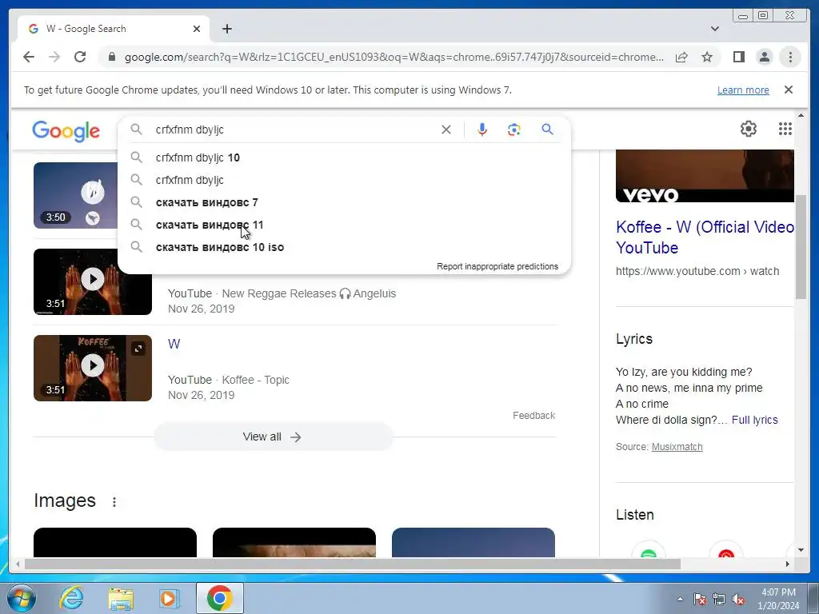Choose suggestion скачать виндовс 7
The height and width of the screenshot is (614, 819).
(344, 202)
